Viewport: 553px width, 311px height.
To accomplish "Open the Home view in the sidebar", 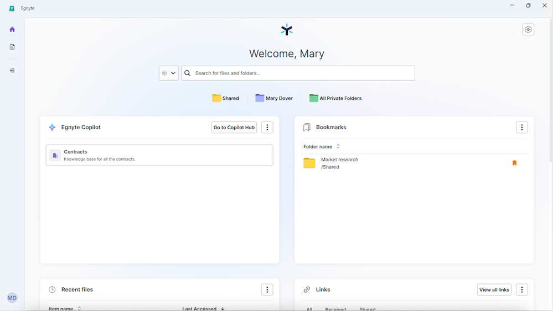I will 12,29.
